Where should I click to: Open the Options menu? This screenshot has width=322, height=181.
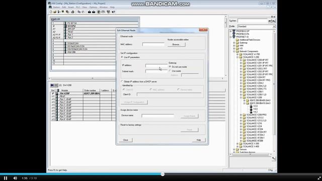pos(93,7)
